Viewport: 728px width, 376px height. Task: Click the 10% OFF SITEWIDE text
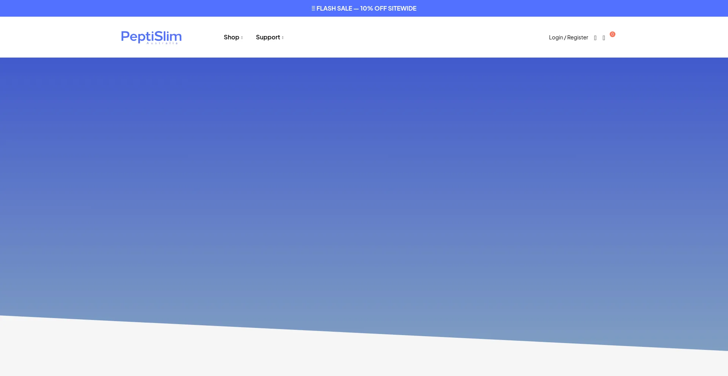click(388, 8)
